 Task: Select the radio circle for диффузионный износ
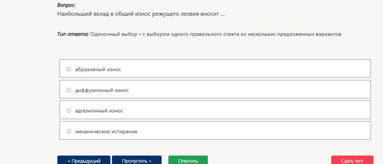(69, 90)
